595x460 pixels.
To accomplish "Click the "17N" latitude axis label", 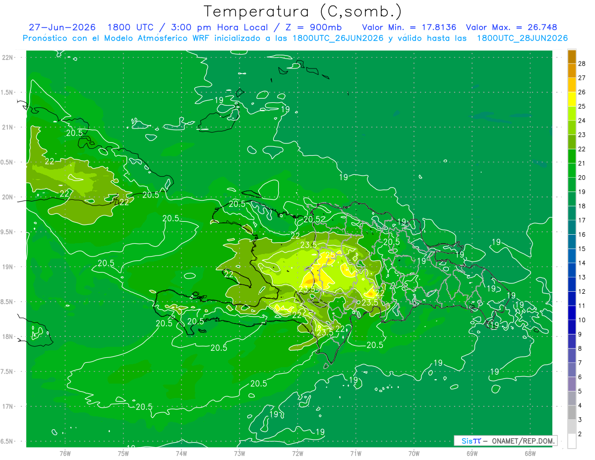I will (8, 406).
